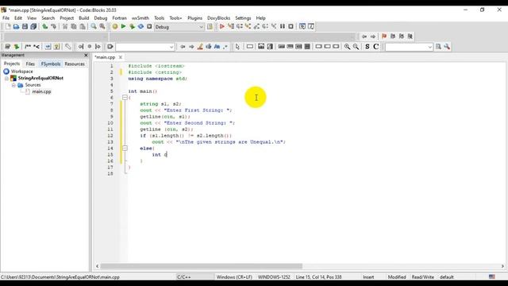Image resolution: width=508 pixels, height=286 pixels.
Task: Open the wxSmith menu
Action: click(x=140, y=17)
